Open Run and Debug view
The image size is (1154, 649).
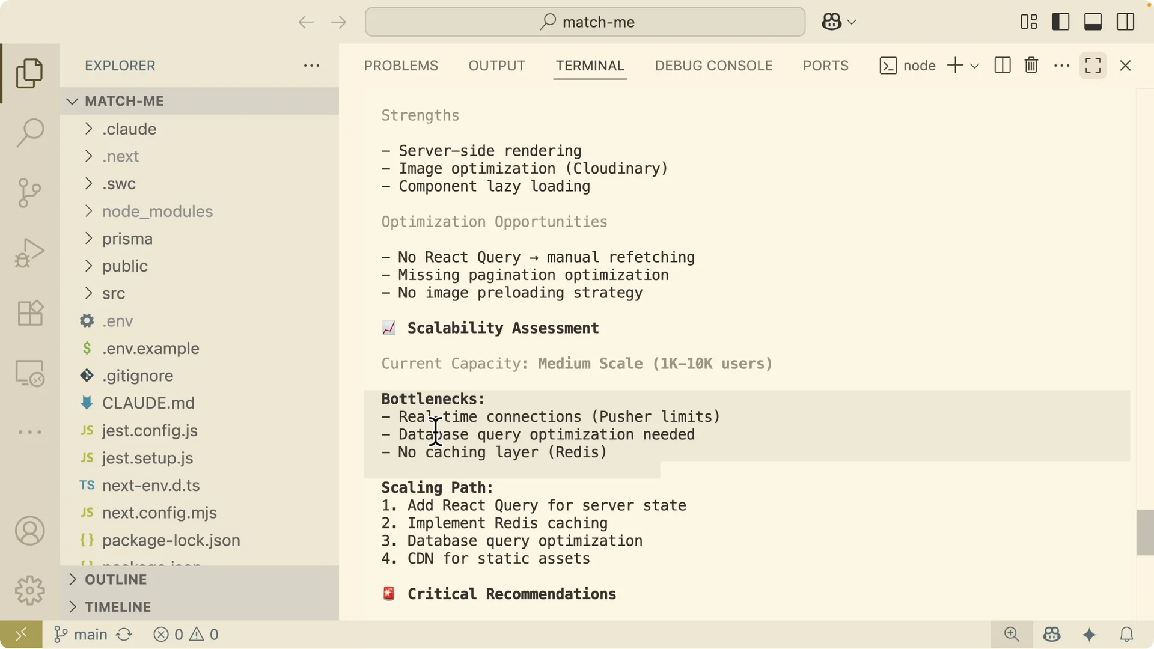29,253
